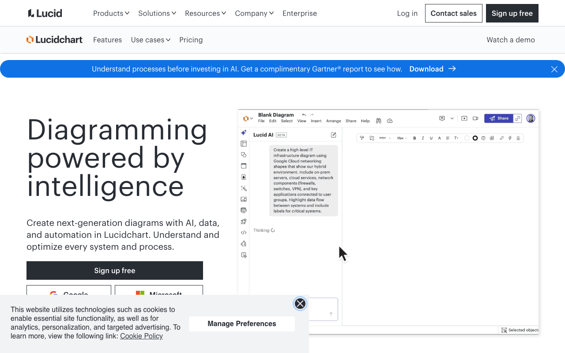Open the comments speech bubble icon
Screen dimensions: 565x353
pyautogui.click(x=442, y=118)
